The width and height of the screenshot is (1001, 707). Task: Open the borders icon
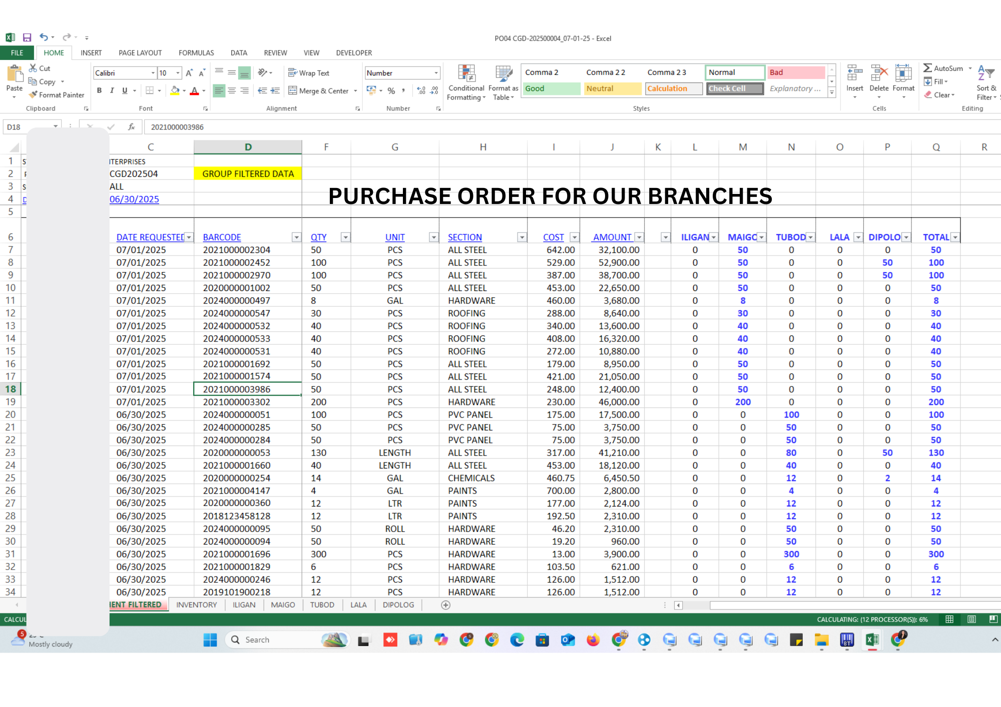pyautogui.click(x=150, y=90)
